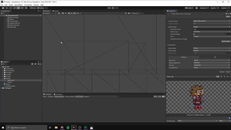231x130 pixels.
Task: Open the Sprite Mode dropdown
Action: 212,27
